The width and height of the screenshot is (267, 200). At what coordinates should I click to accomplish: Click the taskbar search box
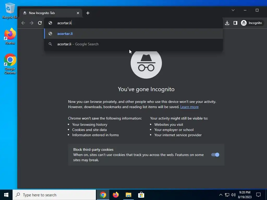[54, 195]
